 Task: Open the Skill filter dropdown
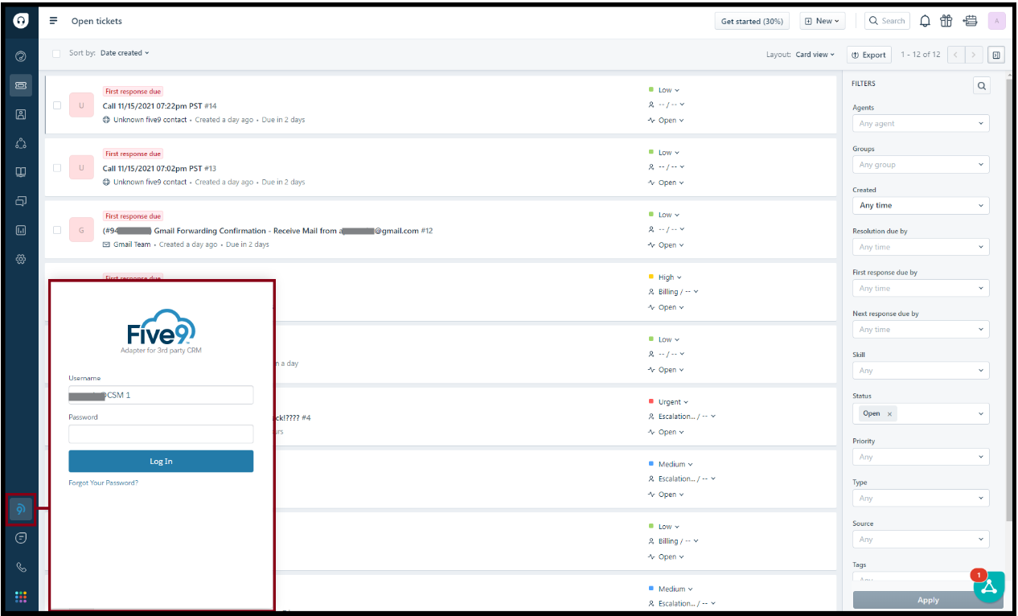(x=921, y=371)
